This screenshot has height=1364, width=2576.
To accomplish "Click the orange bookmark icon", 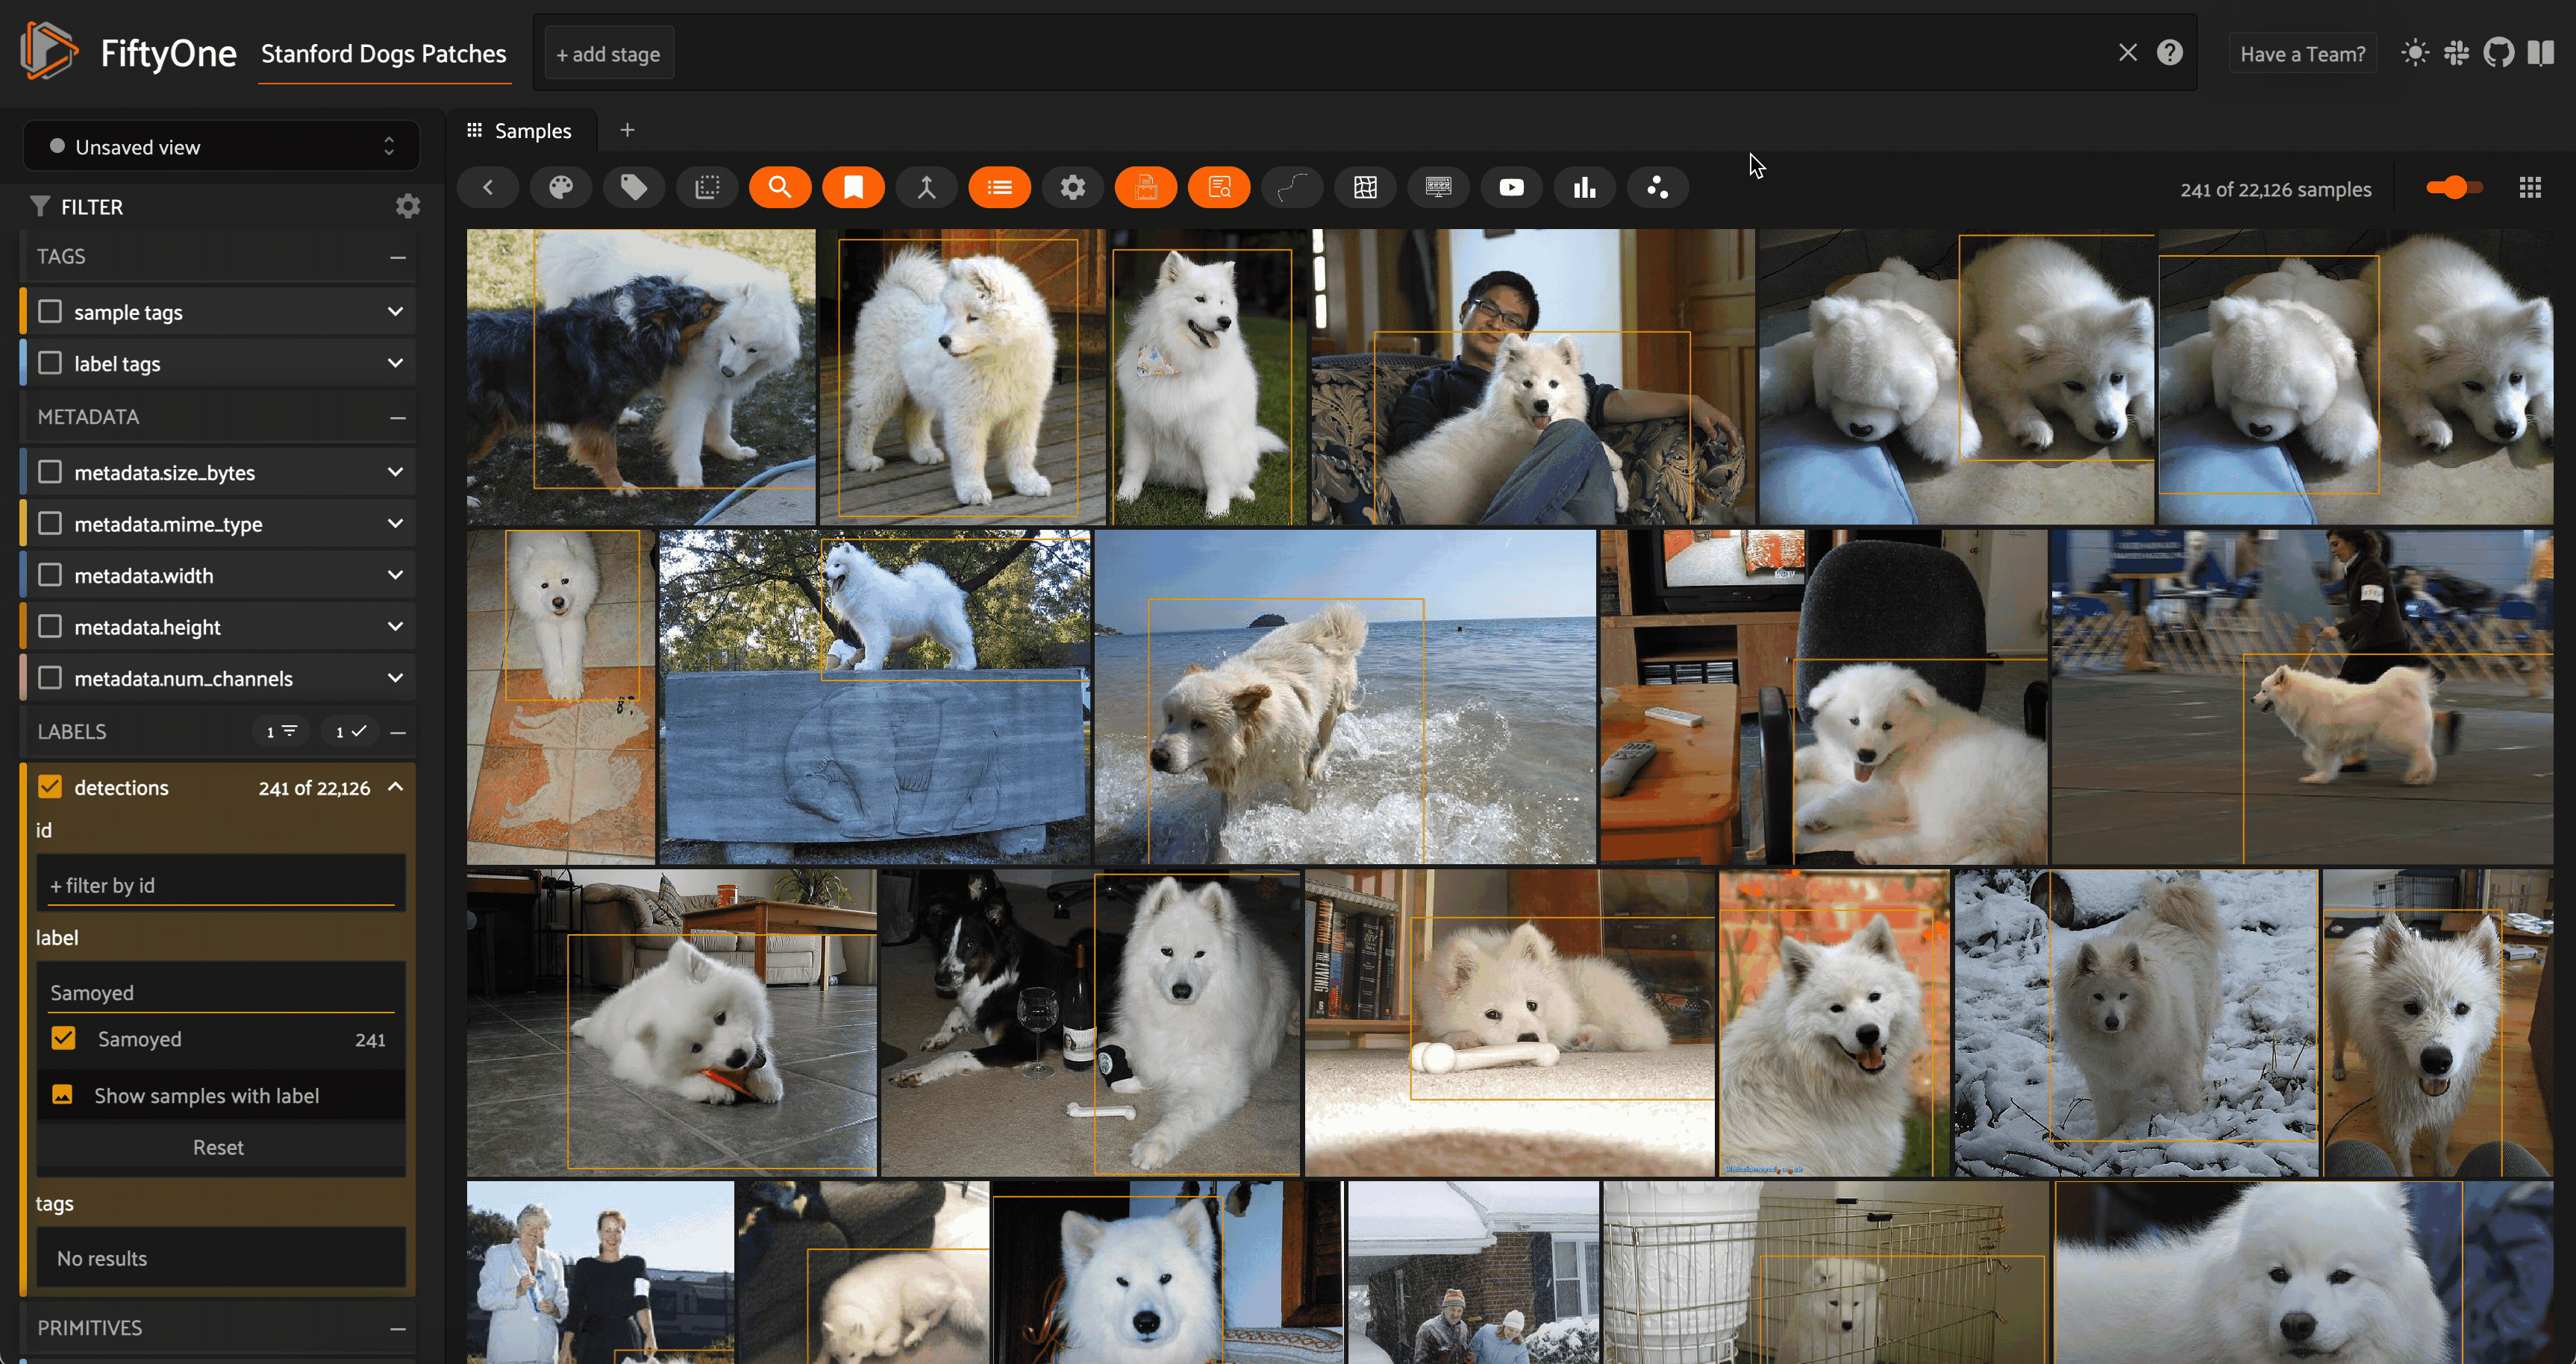I will tap(853, 188).
